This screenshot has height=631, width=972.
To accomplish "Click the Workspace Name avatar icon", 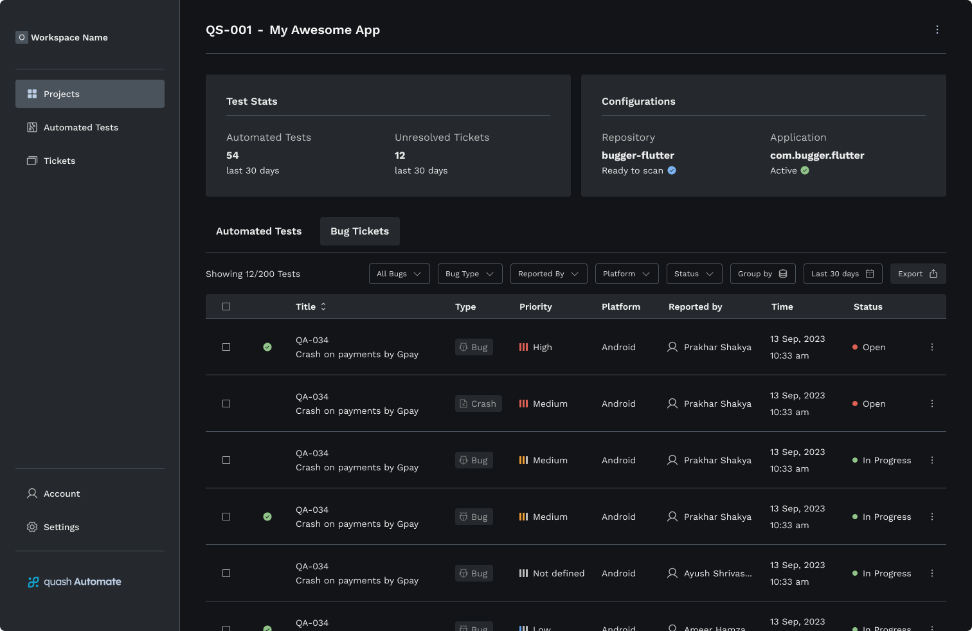I will (22, 37).
